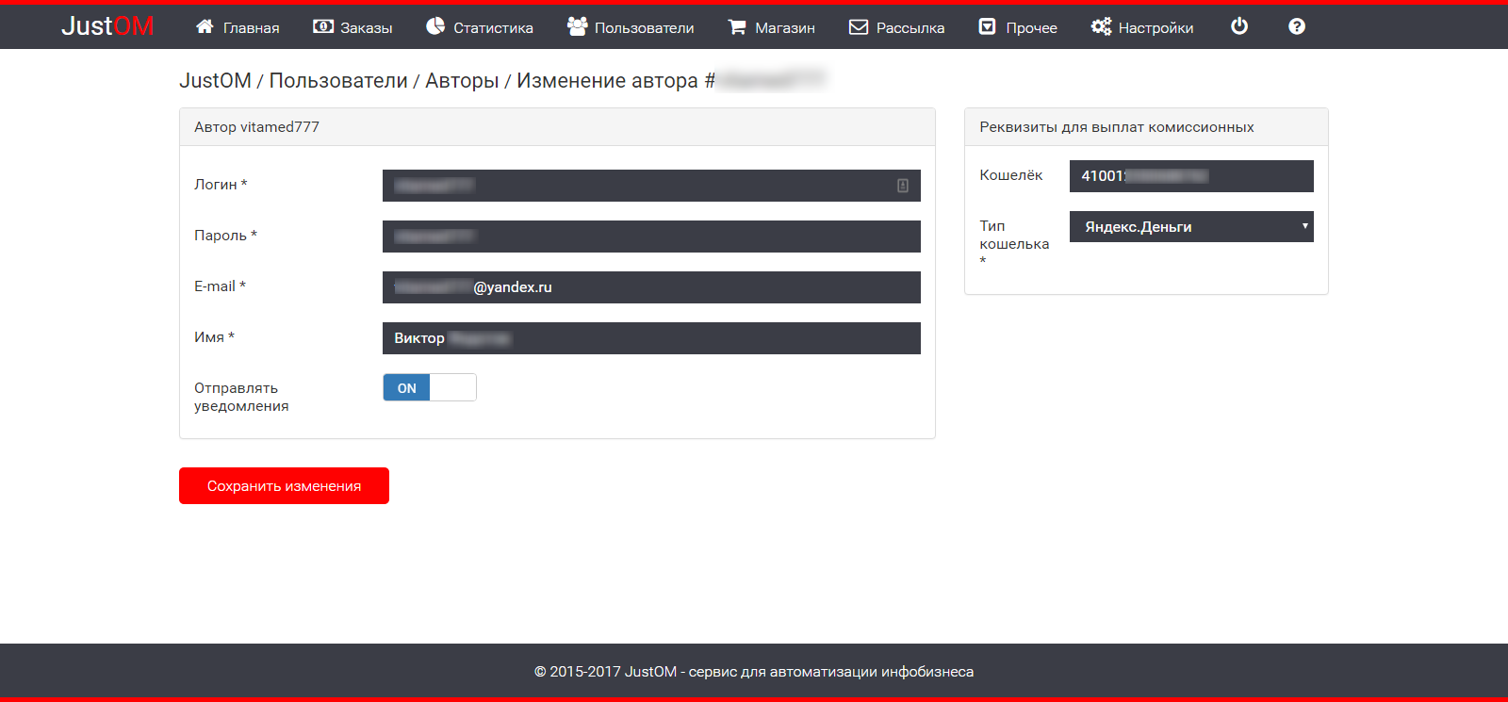Click the contact card icon in Логин field
The image size is (1508, 702).
(903, 186)
